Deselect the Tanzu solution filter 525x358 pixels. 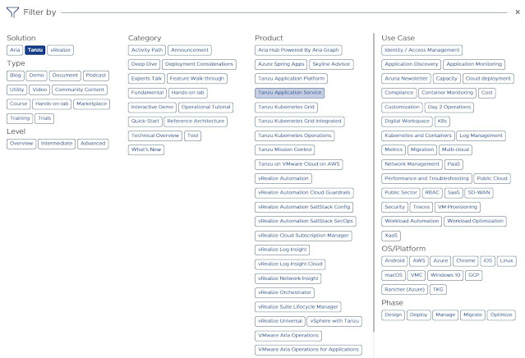35,50
